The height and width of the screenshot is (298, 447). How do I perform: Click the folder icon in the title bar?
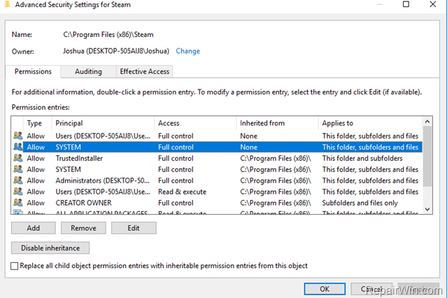(8, 4)
